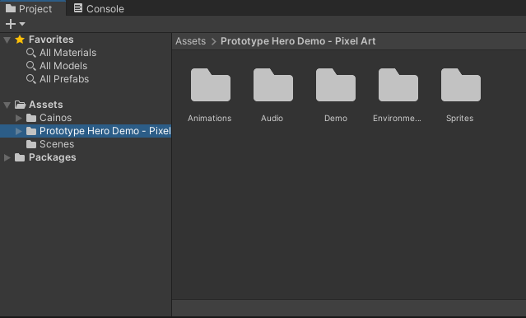The image size is (526, 318).
Task: Expand the Prototype Hero Demo folder node
Action: pyautogui.click(x=19, y=131)
